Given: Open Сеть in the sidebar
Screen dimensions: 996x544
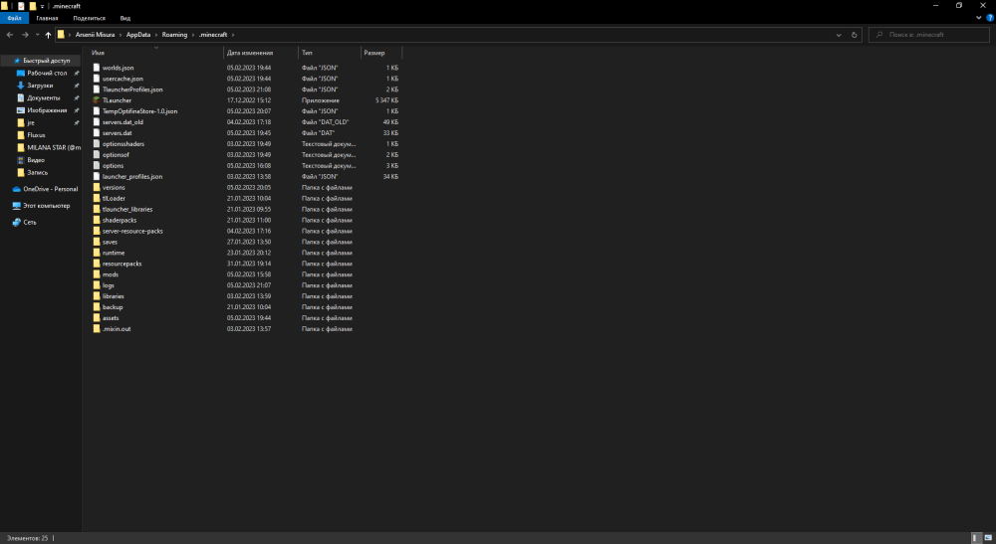Looking at the screenshot, I should 29,223.
